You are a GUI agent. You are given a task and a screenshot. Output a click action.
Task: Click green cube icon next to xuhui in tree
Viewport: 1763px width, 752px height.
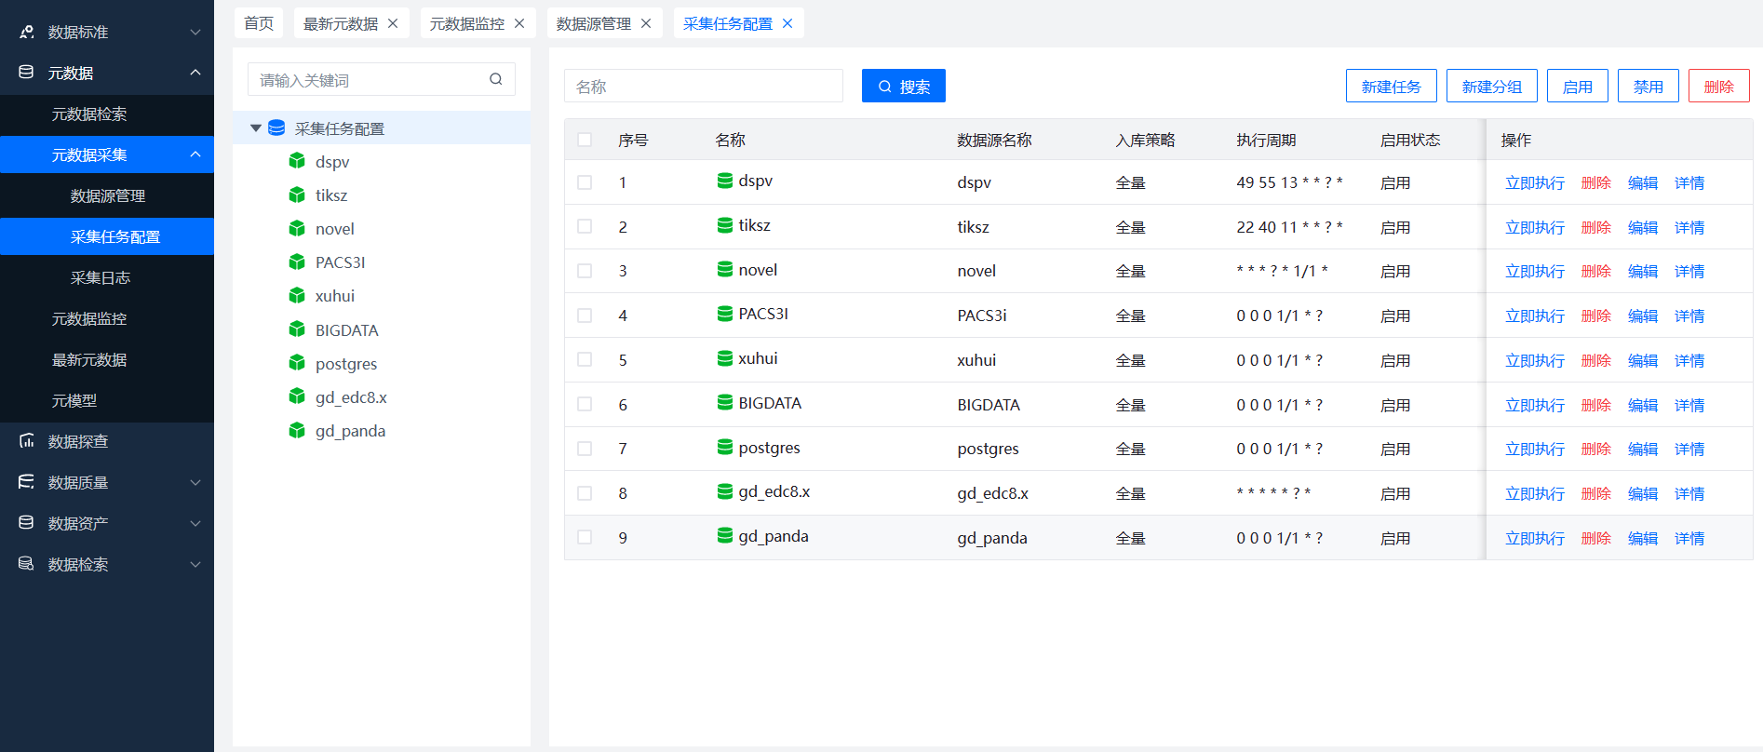pos(297,296)
